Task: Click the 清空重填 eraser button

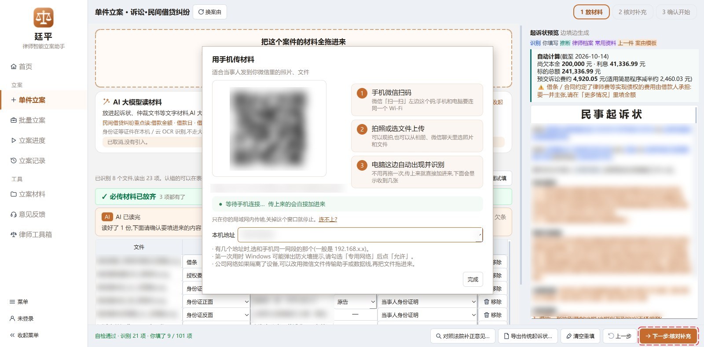Action: [580, 336]
